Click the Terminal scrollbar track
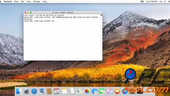 101,38
